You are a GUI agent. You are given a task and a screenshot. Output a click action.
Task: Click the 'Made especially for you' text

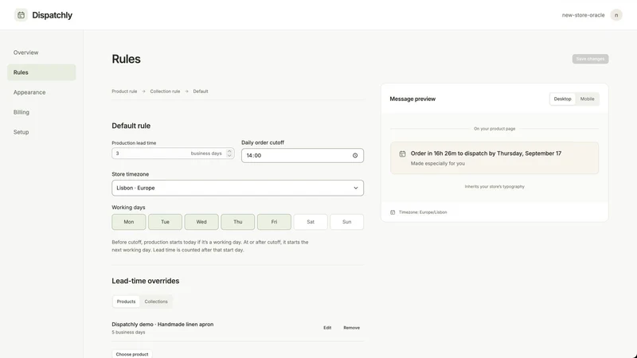click(437, 164)
